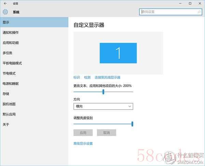
Task: Click the 标识 link
Action: click(x=77, y=78)
